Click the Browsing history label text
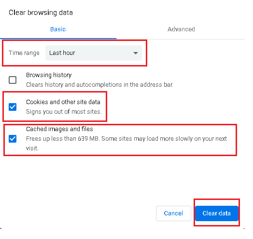The height and width of the screenshot is (239, 253). point(49,75)
